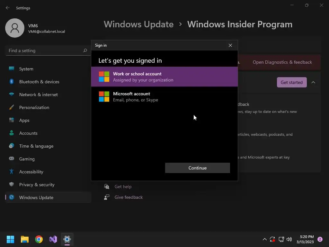This screenshot has width=329, height=247.
Task: Select Windows Update in sidebar
Action: 48,197
